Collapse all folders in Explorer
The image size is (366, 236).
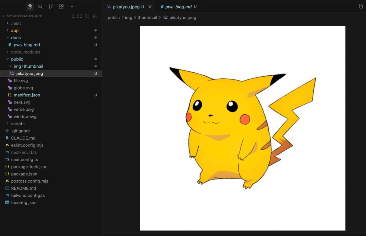pyautogui.click(x=95, y=16)
